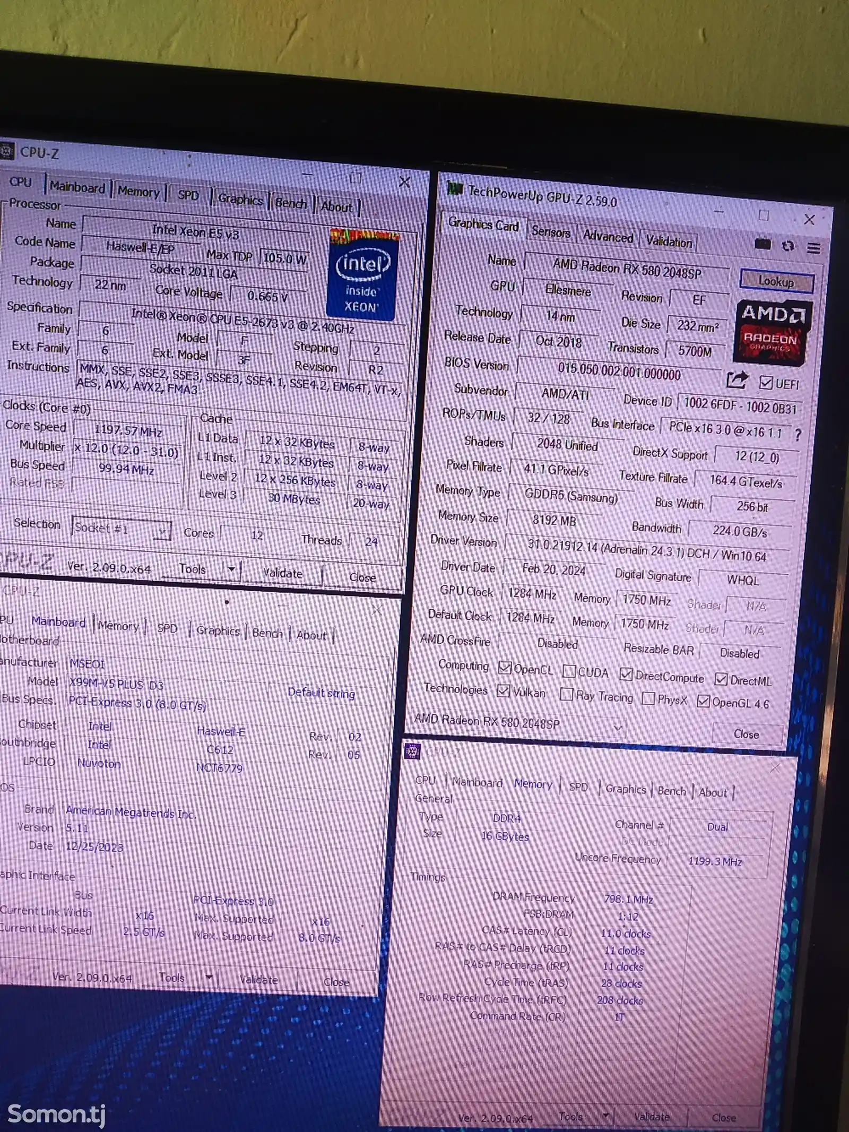
Task: Switch to Advanced tab in GPU-Z
Action: [x=608, y=237]
